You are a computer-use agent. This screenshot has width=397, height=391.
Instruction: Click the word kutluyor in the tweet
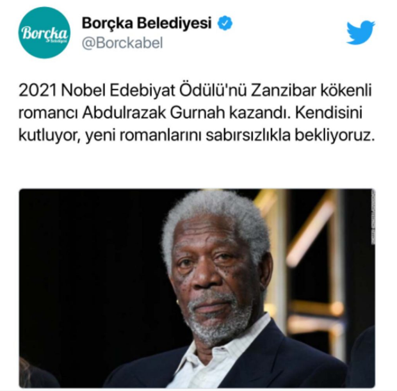point(50,136)
